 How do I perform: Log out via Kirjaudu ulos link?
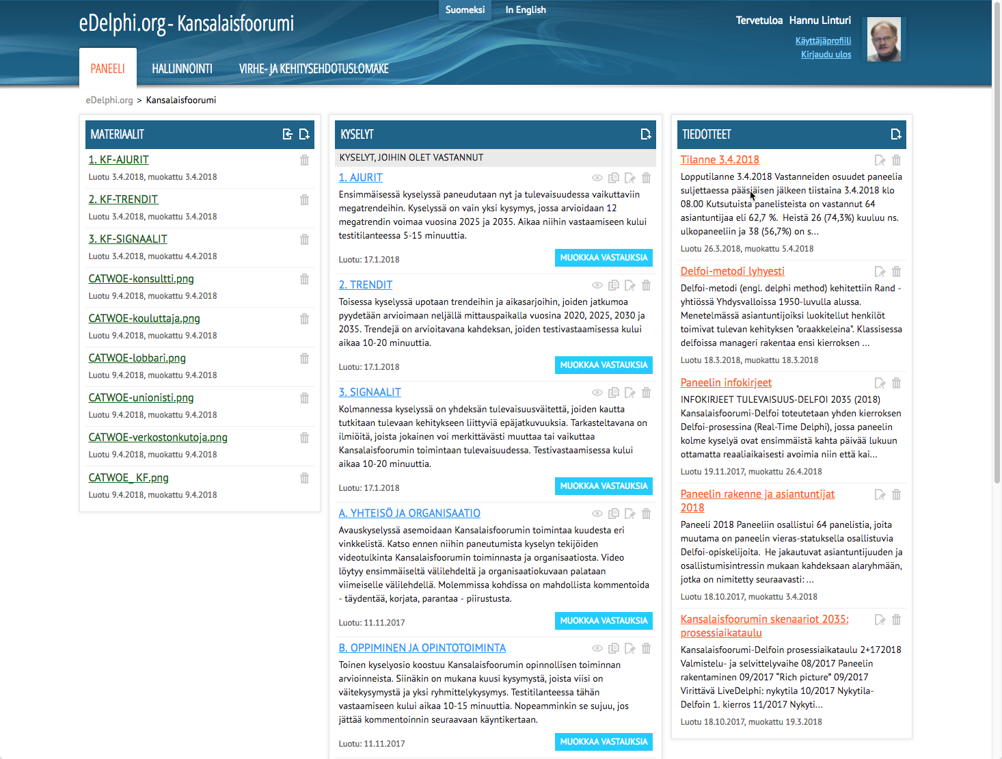point(826,55)
